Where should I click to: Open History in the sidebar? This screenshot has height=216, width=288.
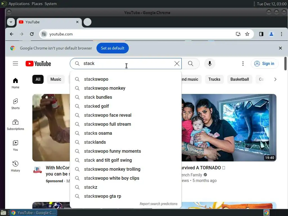(15, 166)
